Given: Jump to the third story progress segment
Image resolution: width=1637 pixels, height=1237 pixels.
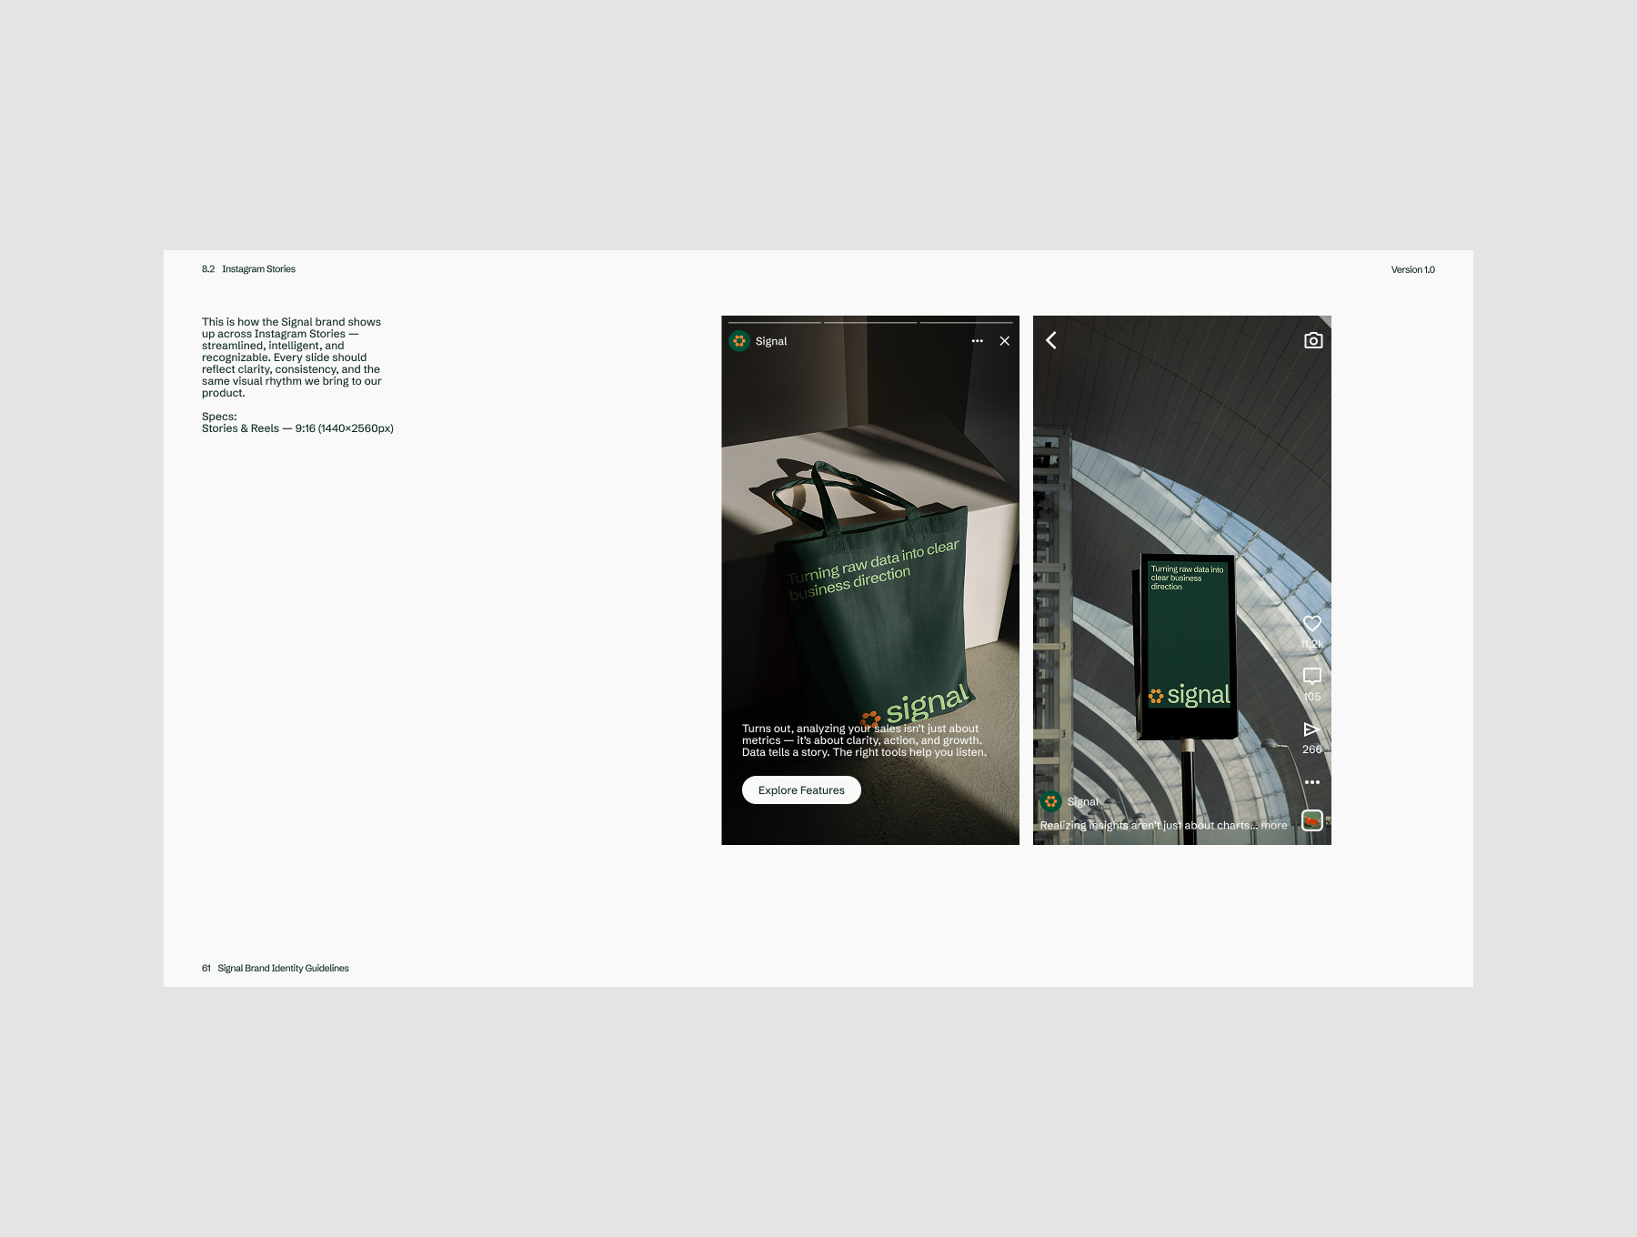Looking at the screenshot, I should coord(966,322).
